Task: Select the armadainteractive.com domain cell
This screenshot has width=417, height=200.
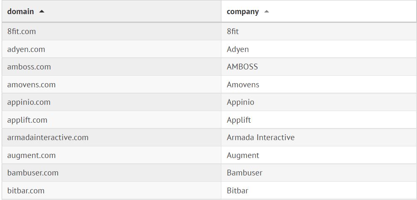Action: pyautogui.click(x=48, y=138)
